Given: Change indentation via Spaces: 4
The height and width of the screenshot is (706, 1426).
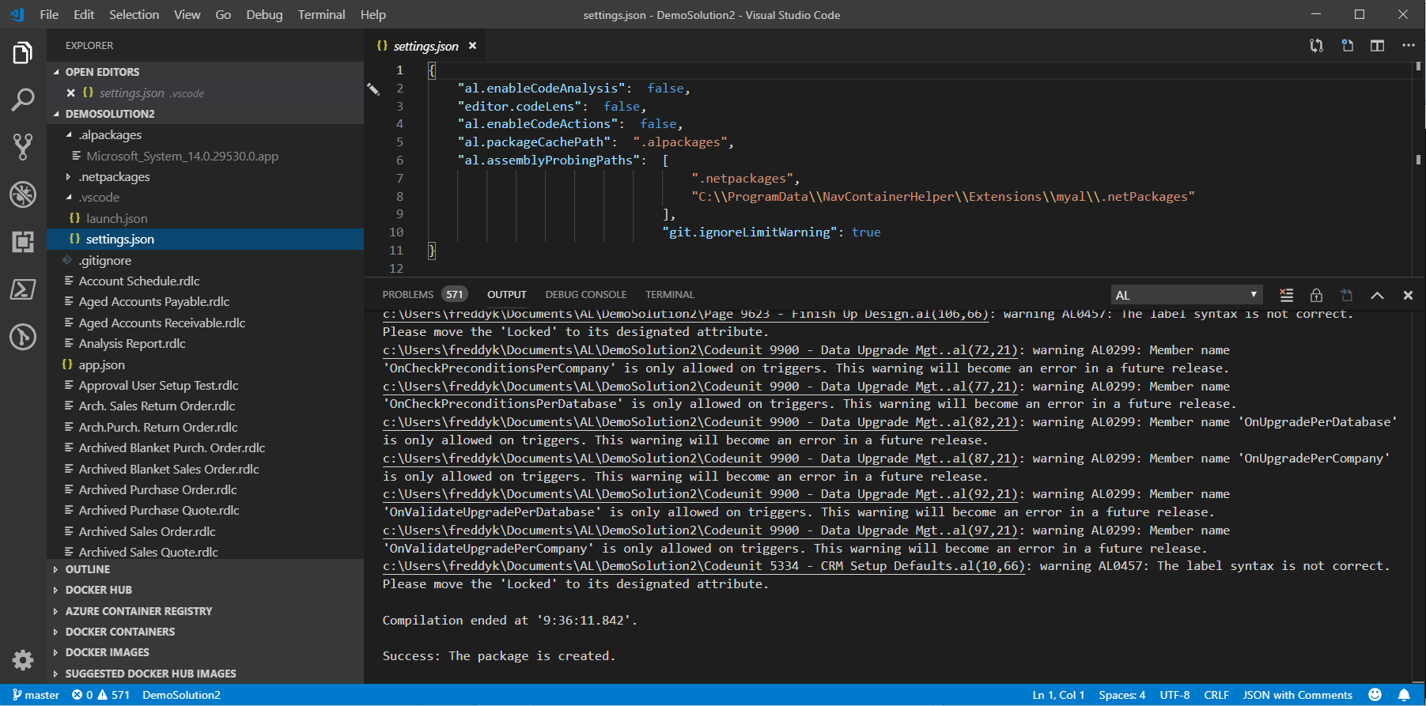Looking at the screenshot, I should [1122, 695].
